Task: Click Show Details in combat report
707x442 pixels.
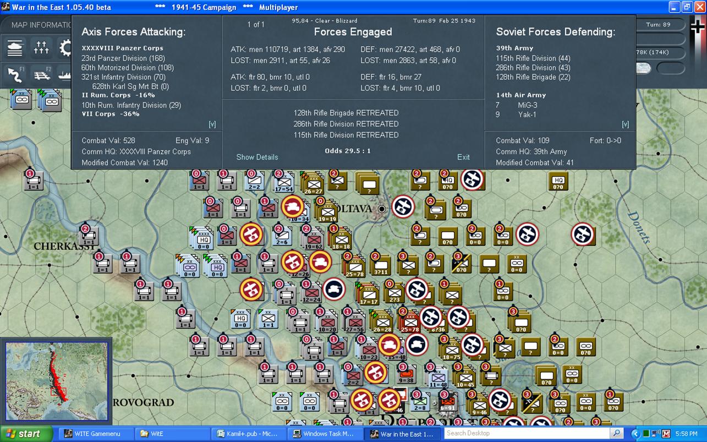Action: 257,157
